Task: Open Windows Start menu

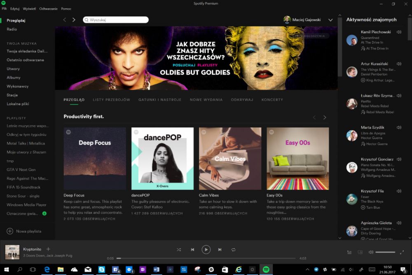Action: [x=7, y=270]
